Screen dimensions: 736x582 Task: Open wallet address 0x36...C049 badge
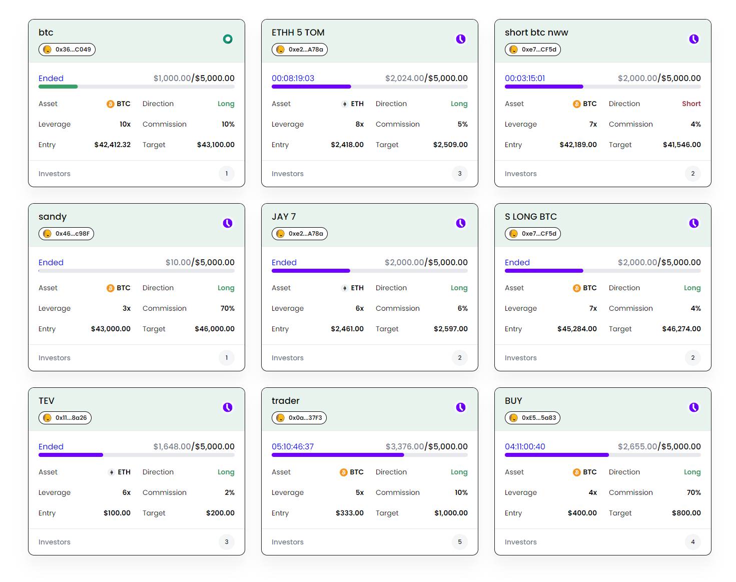67,50
